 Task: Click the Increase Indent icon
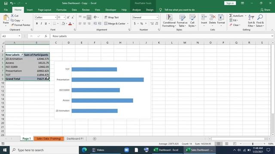click(99, 24)
